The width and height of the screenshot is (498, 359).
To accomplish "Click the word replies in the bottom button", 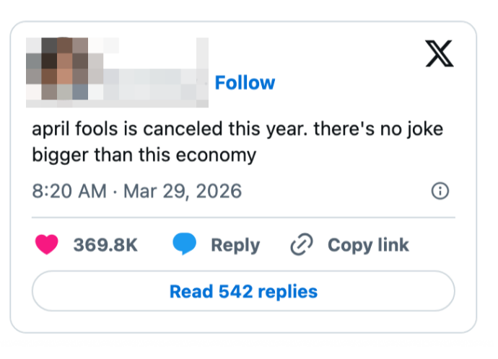I will pyautogui.click(x=288, y=291).
